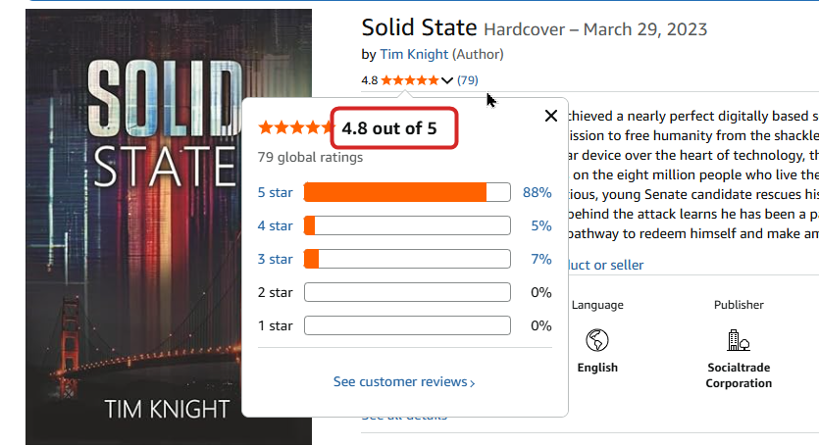Filter reviews by 4 star link

click(276, 225)
